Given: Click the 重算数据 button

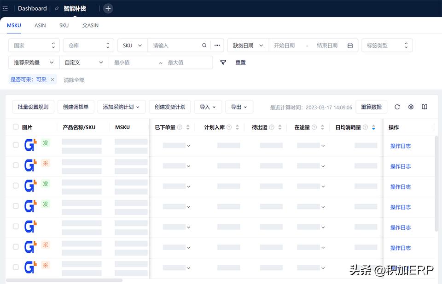Looking at the screenshot, I should (372, 107).
